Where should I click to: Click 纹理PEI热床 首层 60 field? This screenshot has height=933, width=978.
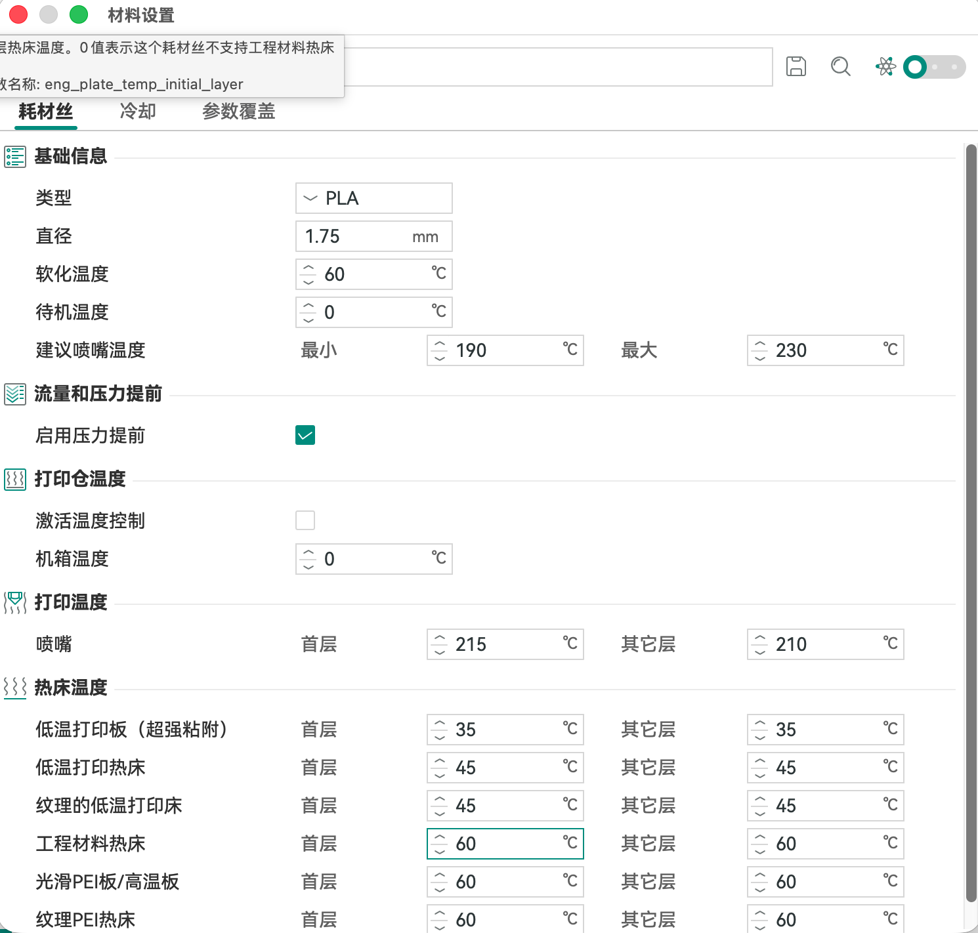point(505,919)
